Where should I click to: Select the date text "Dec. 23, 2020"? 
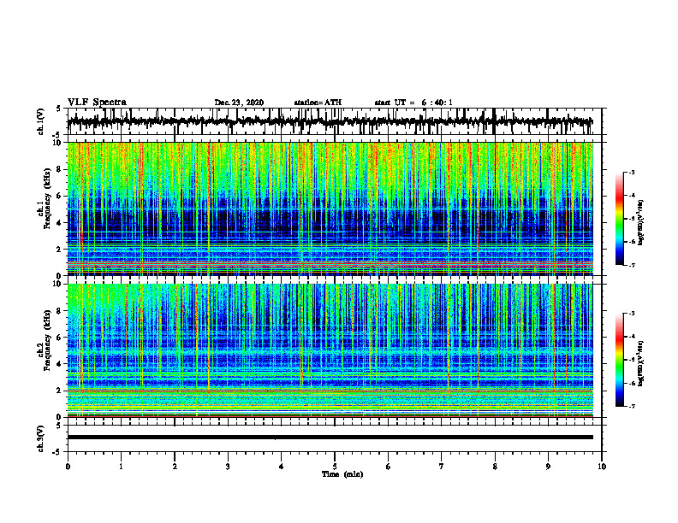click(239, 103)
